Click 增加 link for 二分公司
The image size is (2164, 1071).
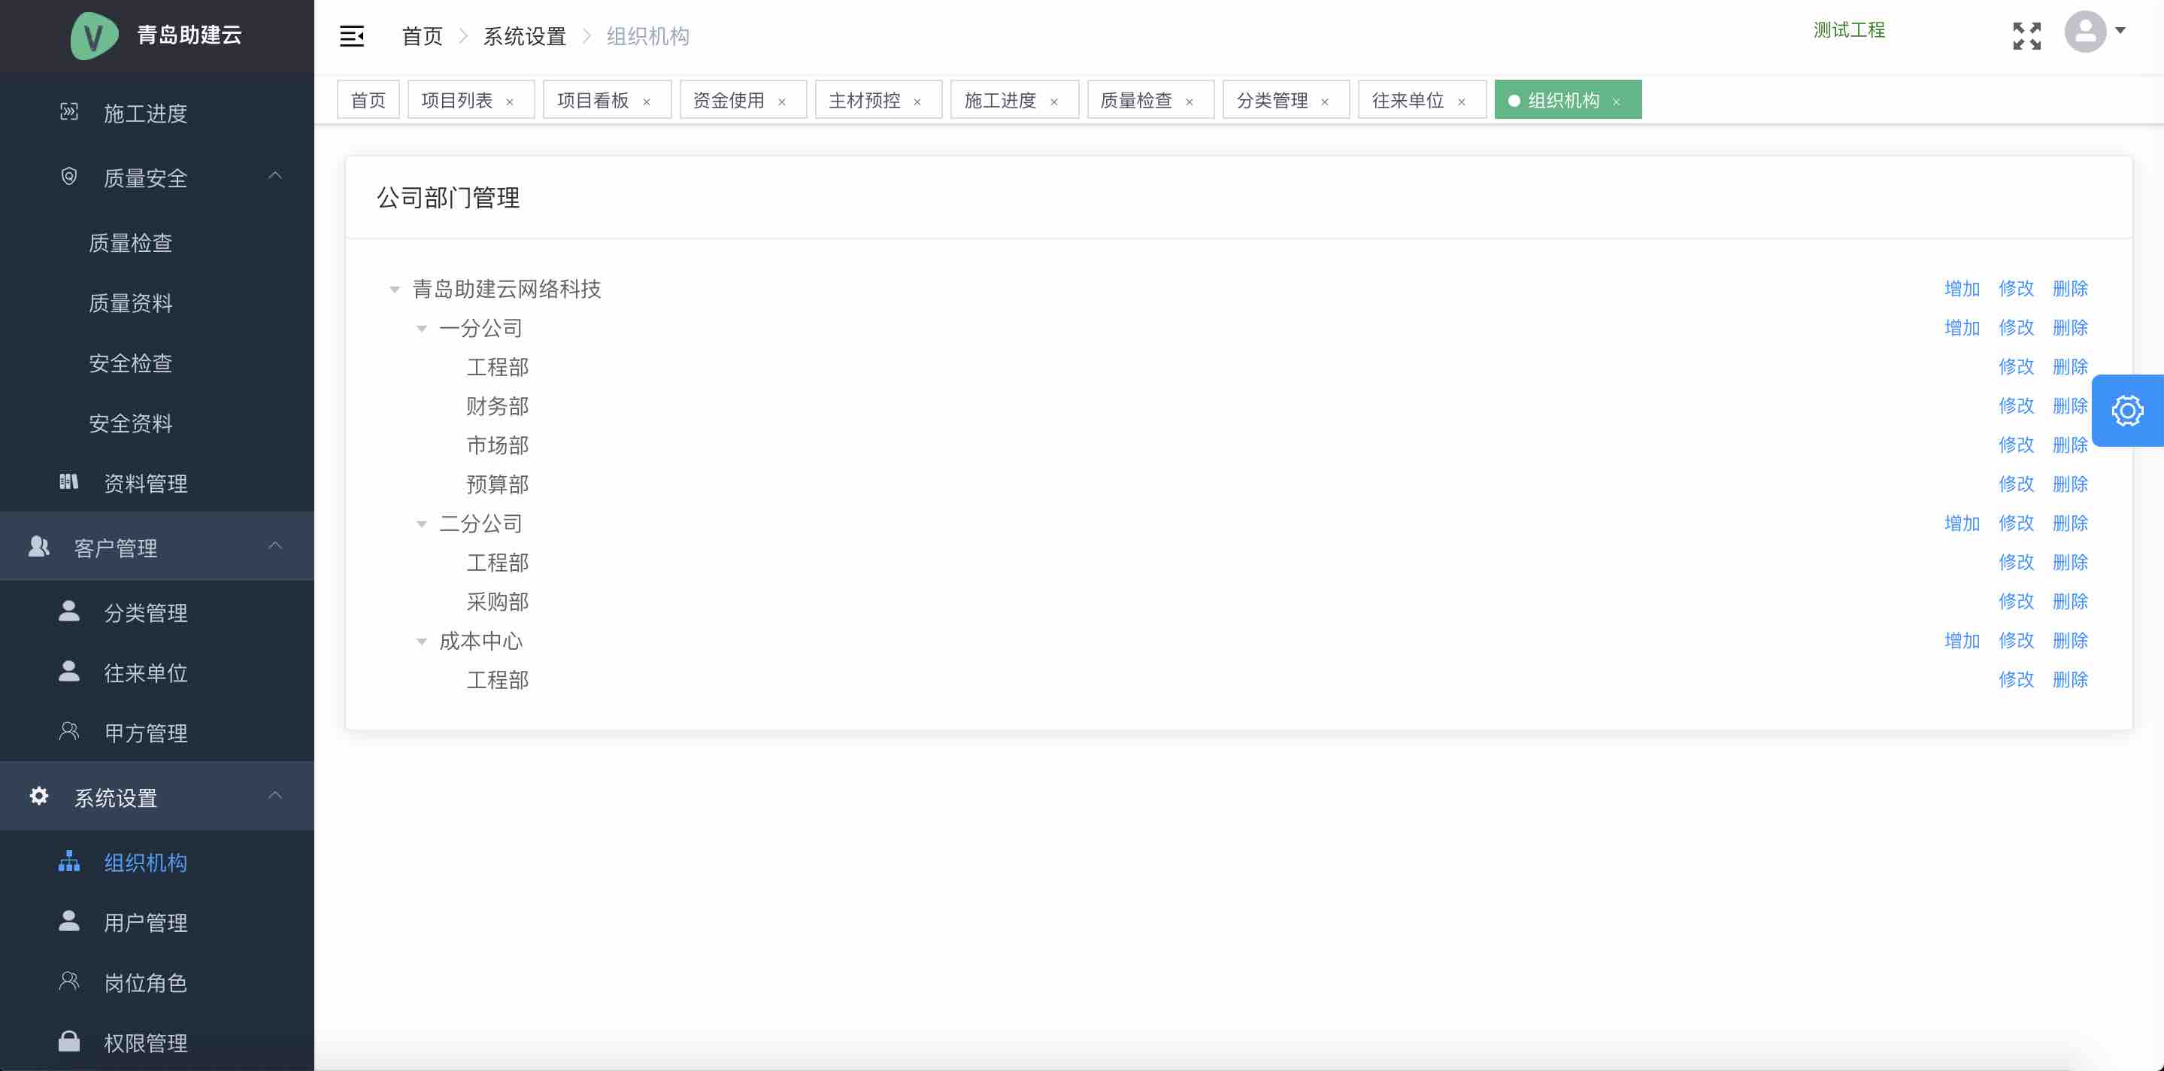[x=1962, y=523]
